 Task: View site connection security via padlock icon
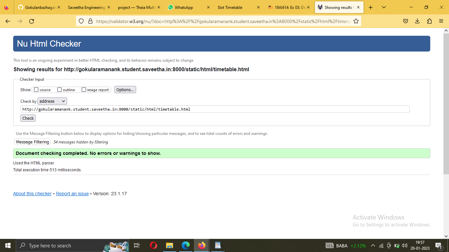pos(90,21)
